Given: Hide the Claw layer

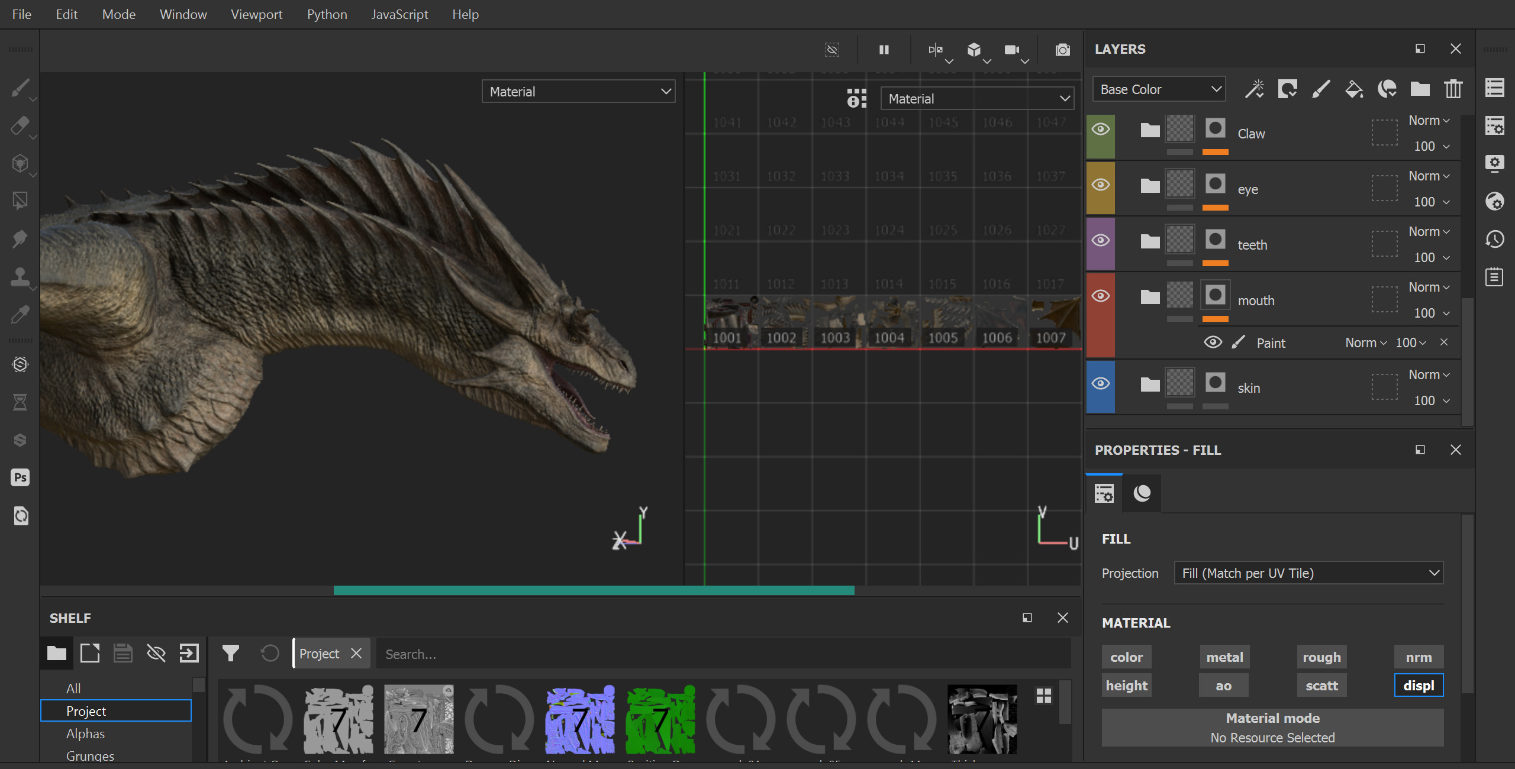Looking at the screenshot, I should (1100, 130).
